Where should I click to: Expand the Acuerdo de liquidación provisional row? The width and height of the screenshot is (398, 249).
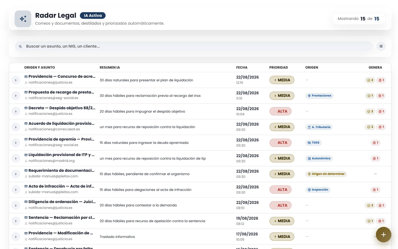16,127
